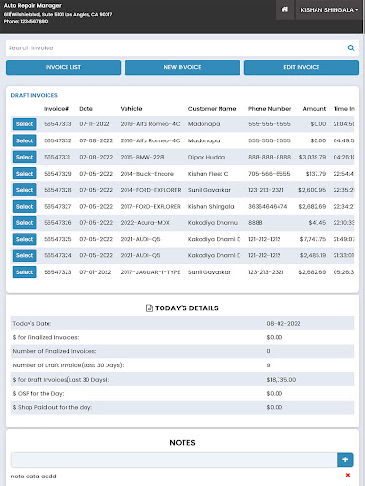Screen dimensions: 365x486
Task: Click vehicle 2014-FORD-EXPLORER
Action: tap(150, 190)
